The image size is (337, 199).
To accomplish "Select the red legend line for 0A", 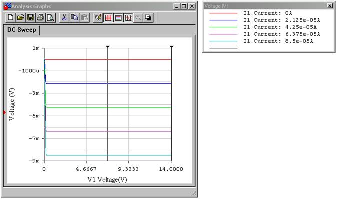I will [x=223, y=13].
